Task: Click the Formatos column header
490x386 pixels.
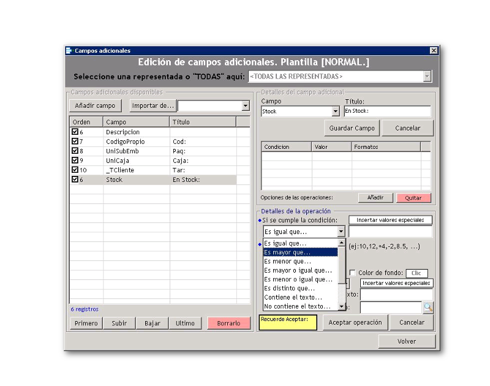Action: coord(386,147)
